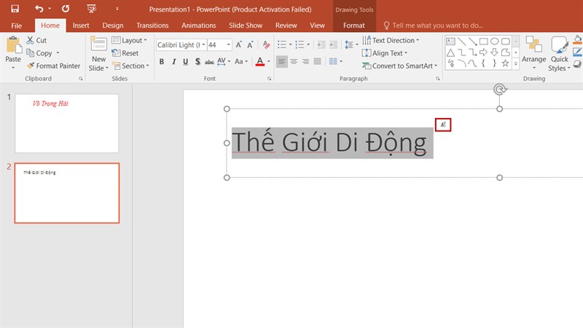Reset the slide layout
This screenshot has height=328, width=583.
(x=125, y=53)
